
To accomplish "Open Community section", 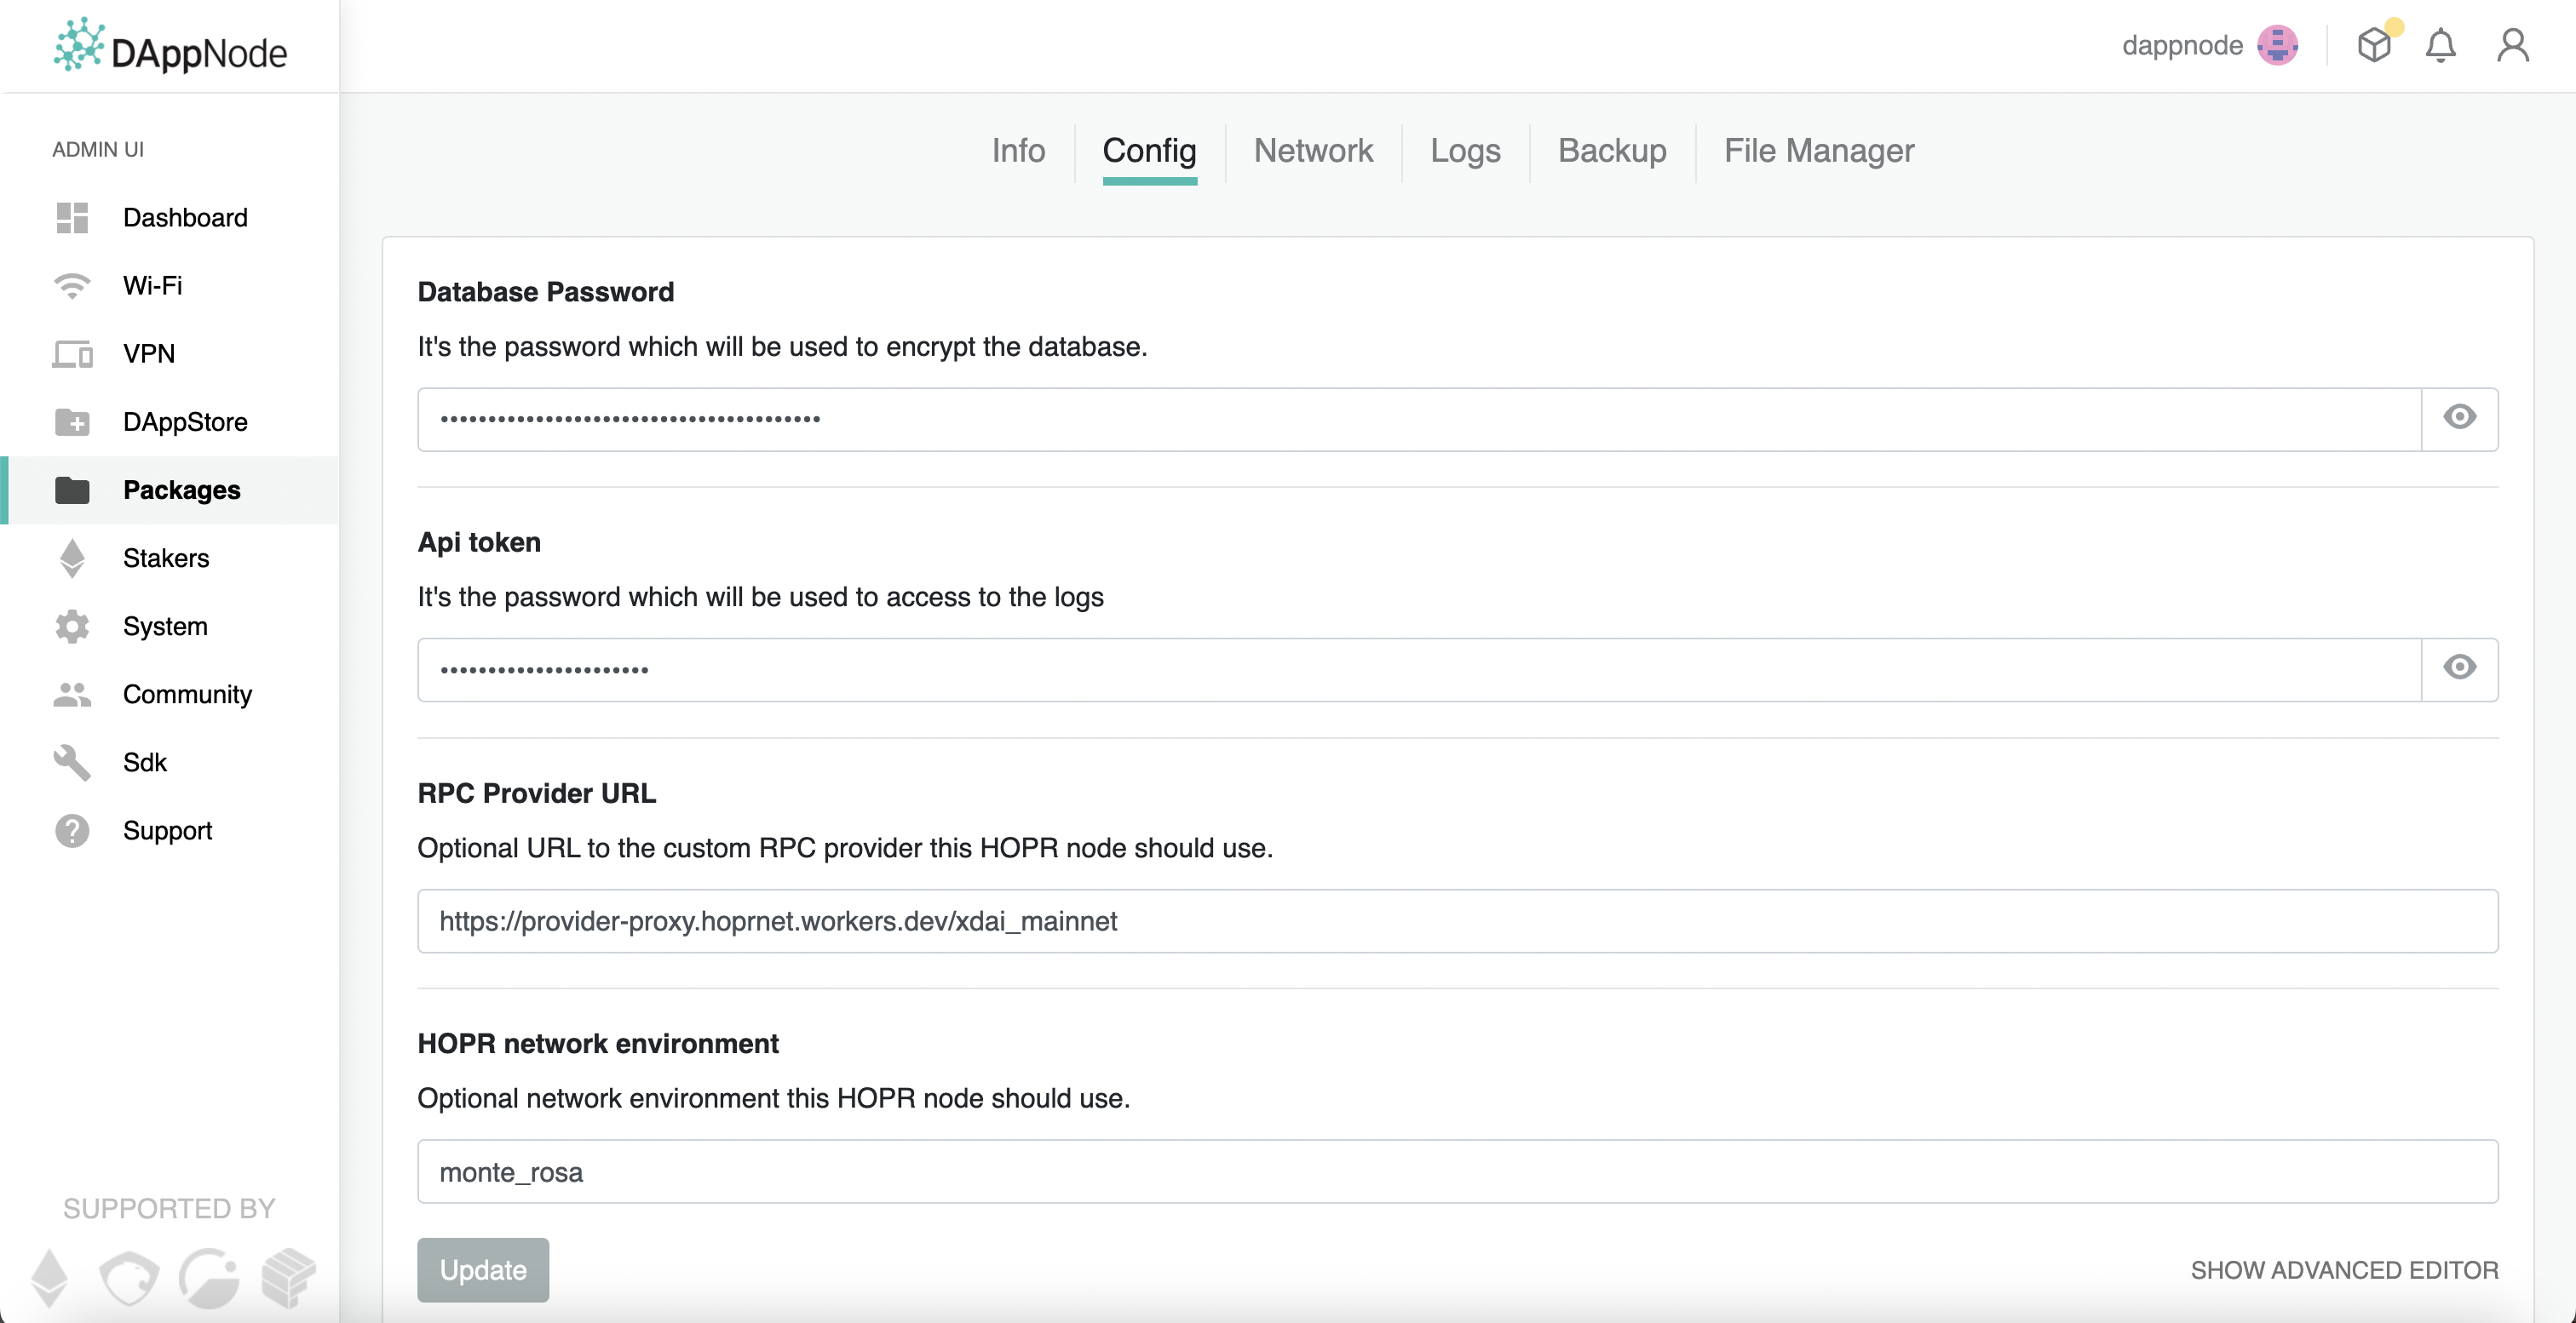I will coord(186,694).
